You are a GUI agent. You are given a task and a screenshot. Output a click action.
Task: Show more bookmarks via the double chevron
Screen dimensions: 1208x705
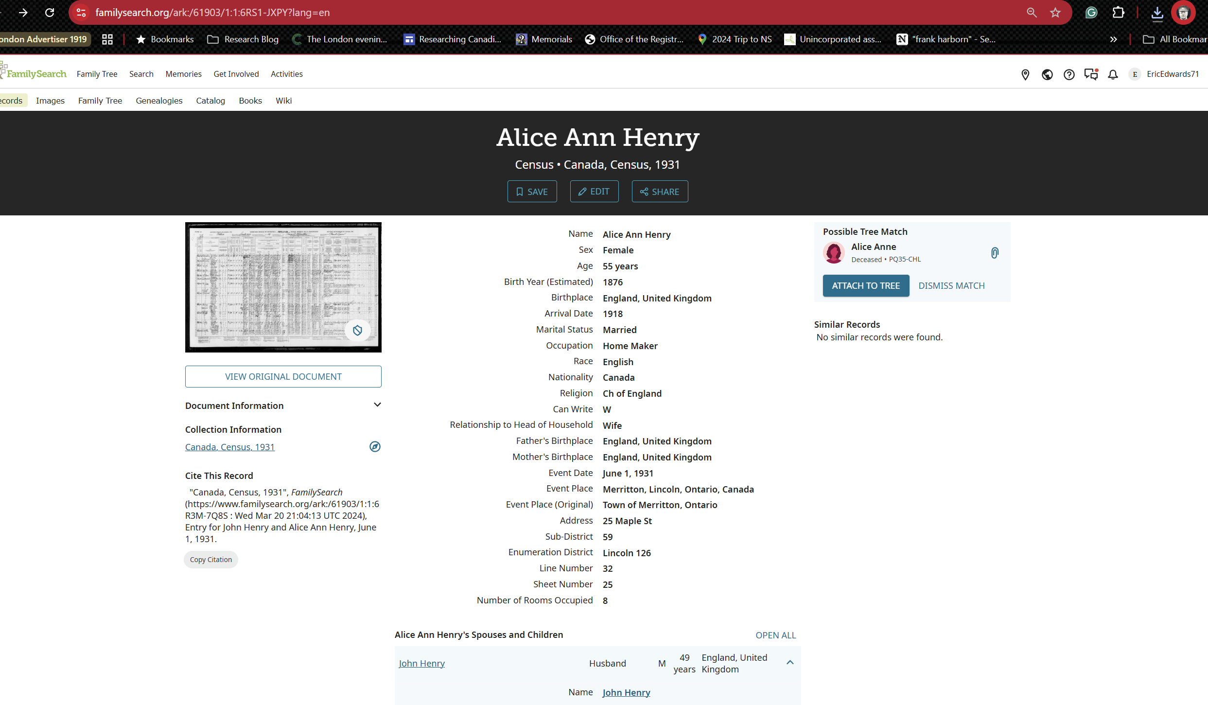pyautogui.click(x=1113, y=39)
